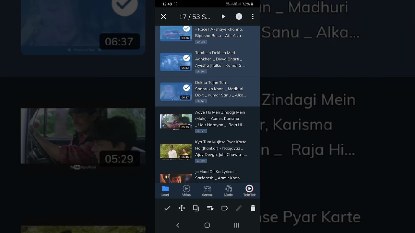This screenshot has width=415, height=233.
Task: Click '17 Sep' badge under Aaye Ho Meri
Action: click(201, 131)
